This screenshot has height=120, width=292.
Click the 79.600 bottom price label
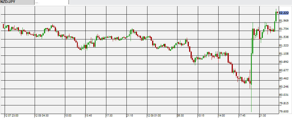click(x=284, y=112)
